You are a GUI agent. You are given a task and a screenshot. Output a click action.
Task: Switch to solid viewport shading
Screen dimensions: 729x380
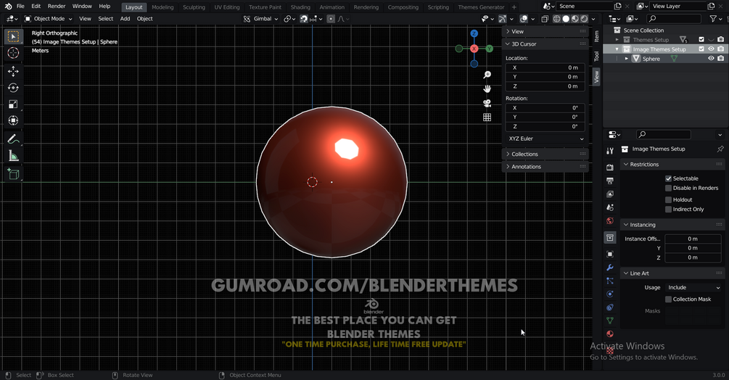[566, 19]
